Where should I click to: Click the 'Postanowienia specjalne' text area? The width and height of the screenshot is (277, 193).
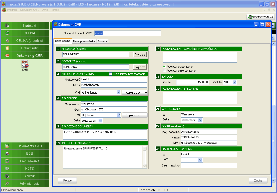tap(200, 98)
